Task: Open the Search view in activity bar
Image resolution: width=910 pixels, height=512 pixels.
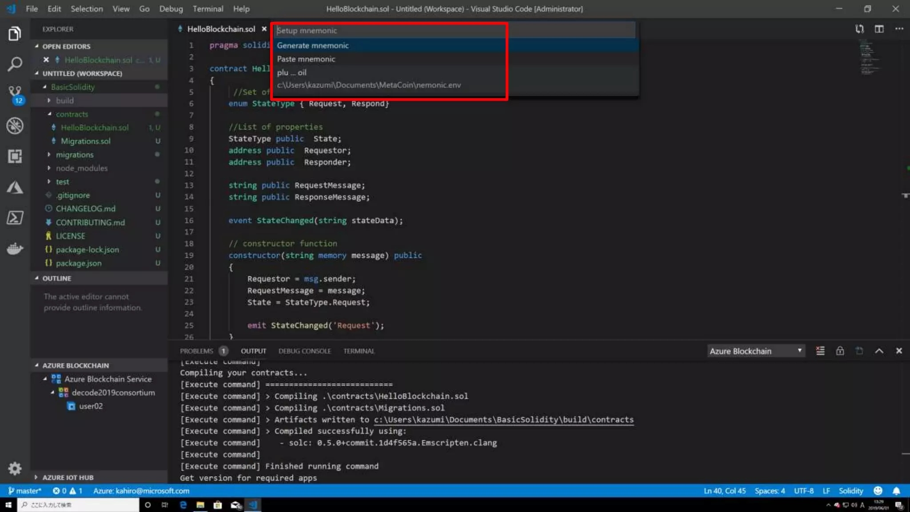Action: [x=15, y=64]
